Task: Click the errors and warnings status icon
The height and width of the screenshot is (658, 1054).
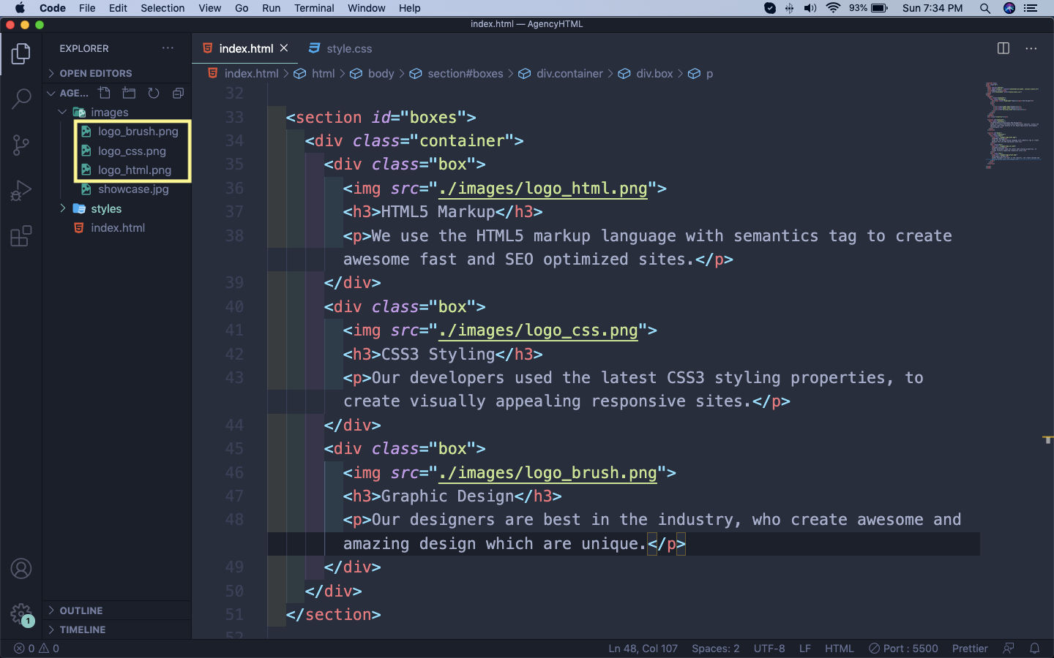Action: click(37, 648)
